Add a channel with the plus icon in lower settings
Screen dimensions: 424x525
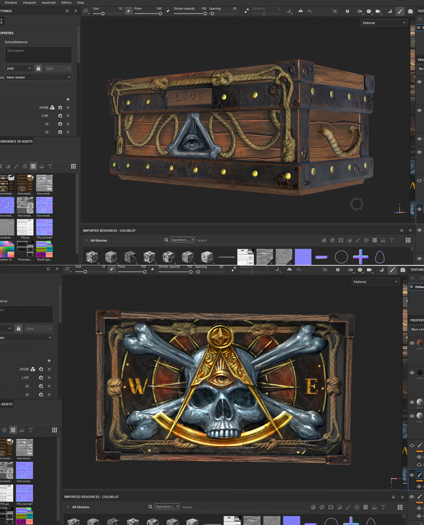[49, 360]
